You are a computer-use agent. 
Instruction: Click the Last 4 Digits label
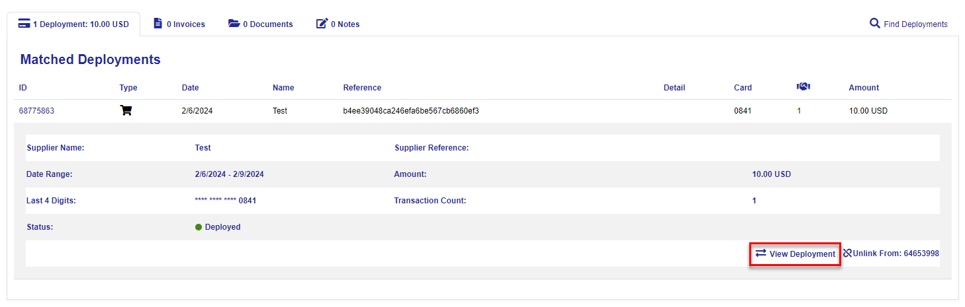coord(51,201)
